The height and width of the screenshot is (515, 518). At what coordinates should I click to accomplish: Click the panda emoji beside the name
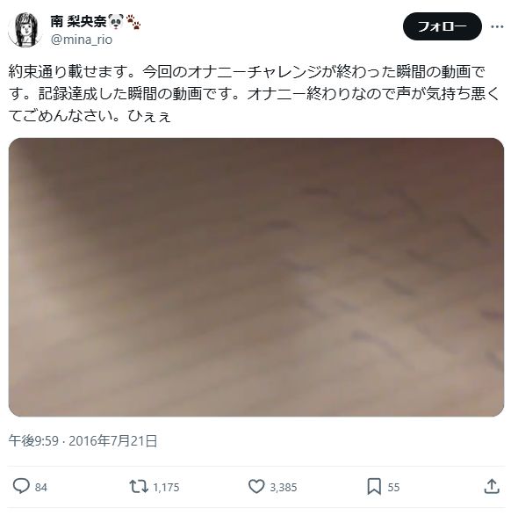click(116, 21)
